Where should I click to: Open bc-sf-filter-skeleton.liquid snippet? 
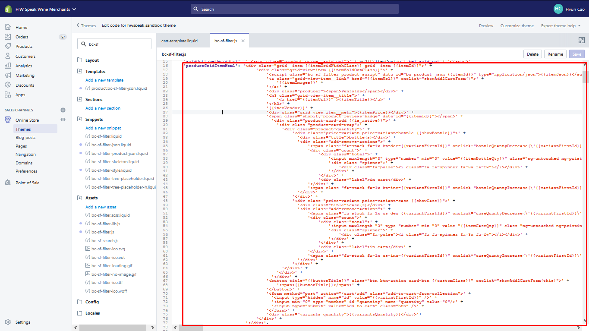pos(112,161)
